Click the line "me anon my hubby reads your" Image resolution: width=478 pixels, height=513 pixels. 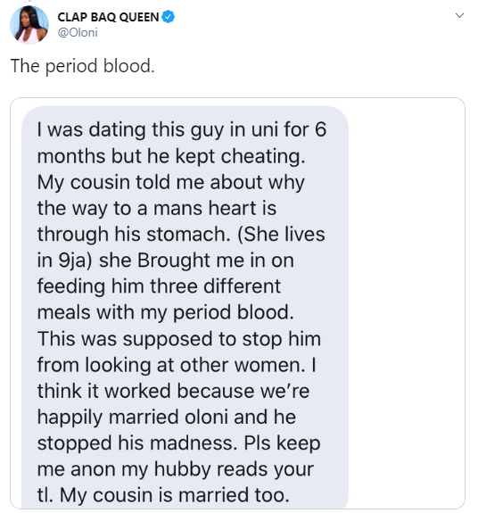pos(176,469)
